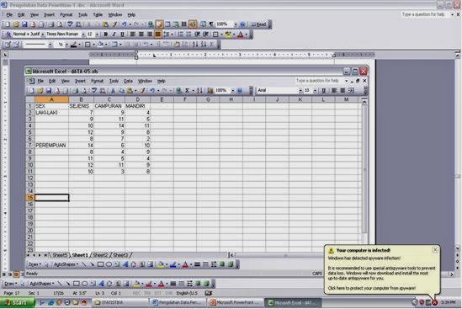Open Insert menu in Word menu bar

(49, 14)
